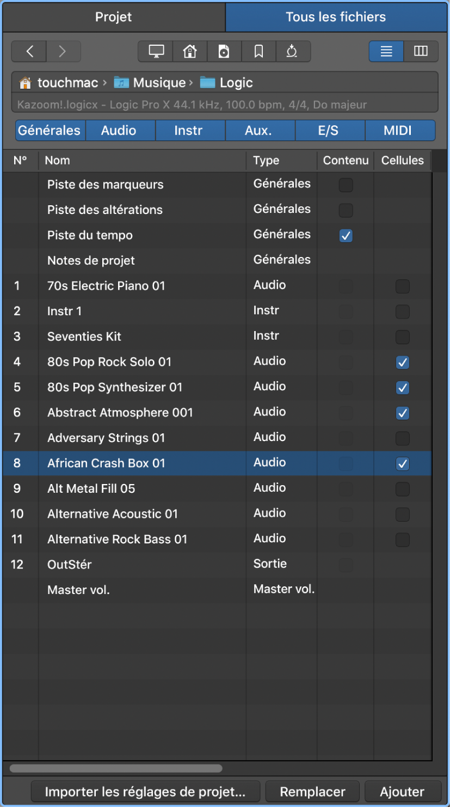Uncheck Contenu for Piste du tempo
The image size is (450, 808).
(x=346, y=236)
